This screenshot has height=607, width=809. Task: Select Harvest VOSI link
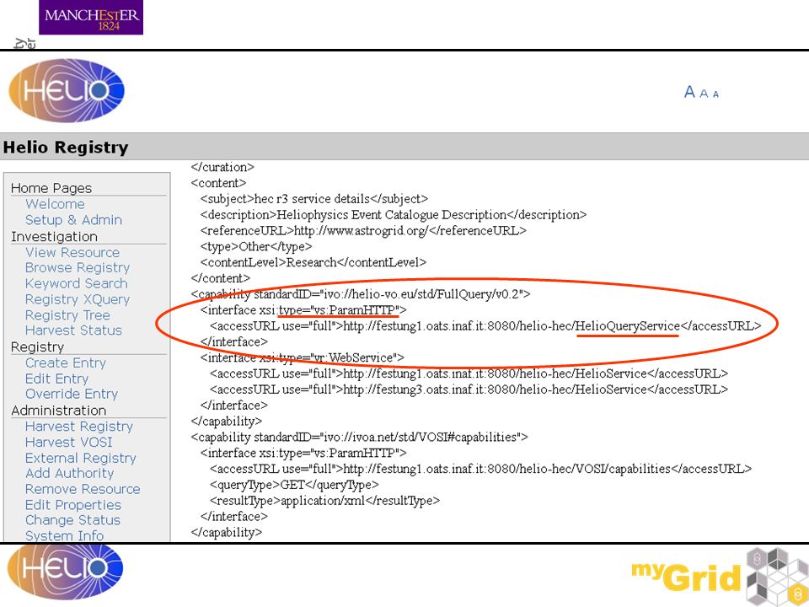(68, 443)
